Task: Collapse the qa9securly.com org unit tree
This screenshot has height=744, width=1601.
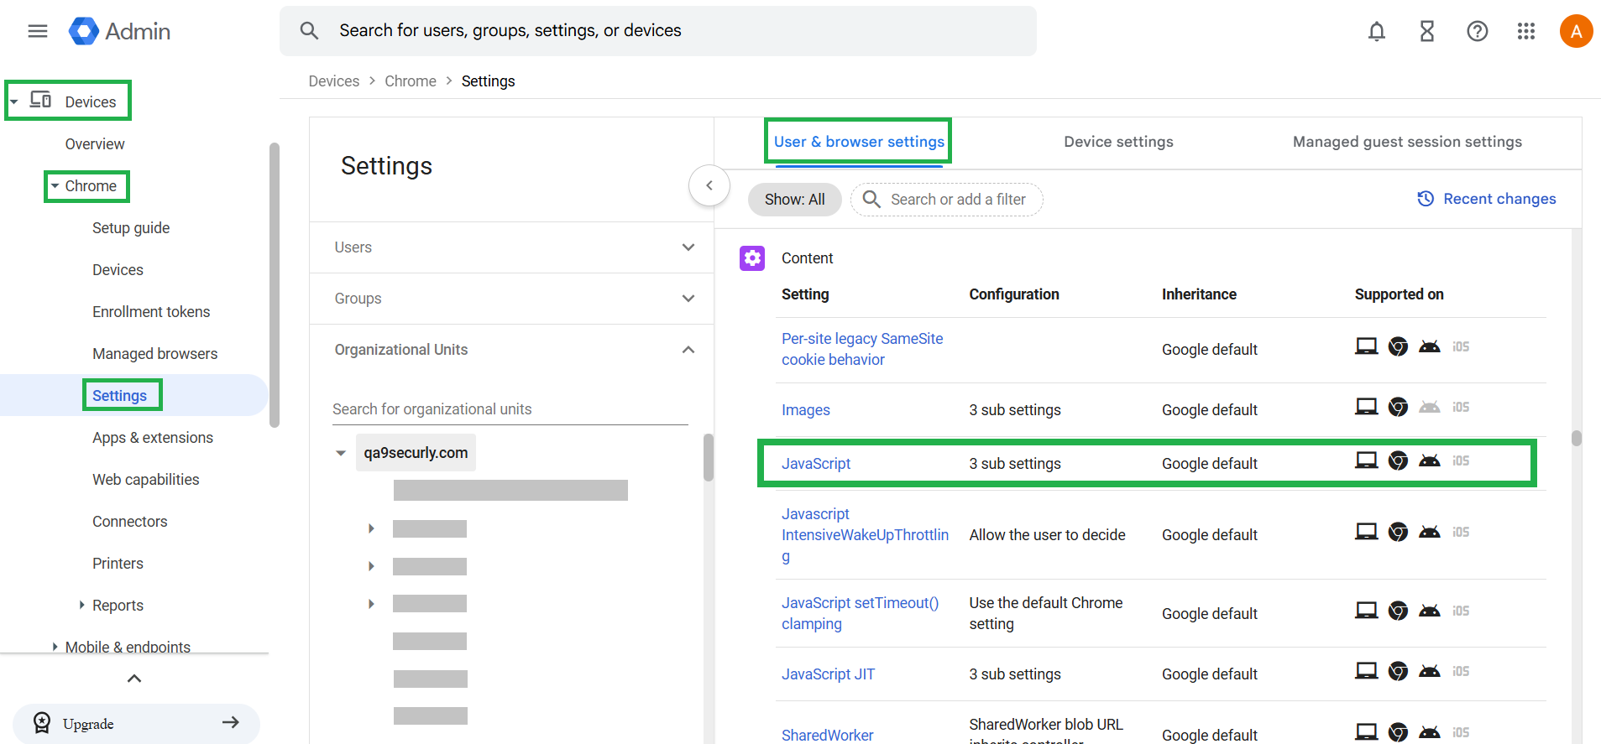Action: (x=341, y=453)
